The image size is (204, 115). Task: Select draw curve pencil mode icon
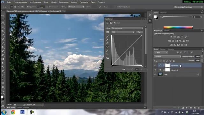point(107,50)
